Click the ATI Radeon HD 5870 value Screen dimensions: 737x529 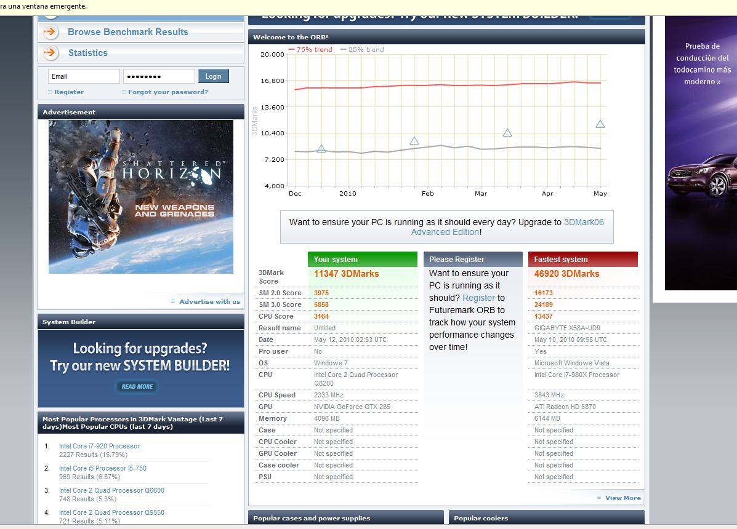[x=565, y=407]
